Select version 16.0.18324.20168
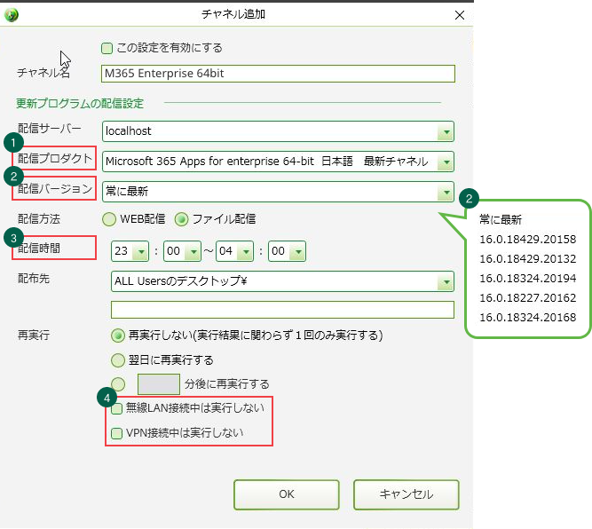This screenshot has width=592, height=529. click(x=528, y=318)
